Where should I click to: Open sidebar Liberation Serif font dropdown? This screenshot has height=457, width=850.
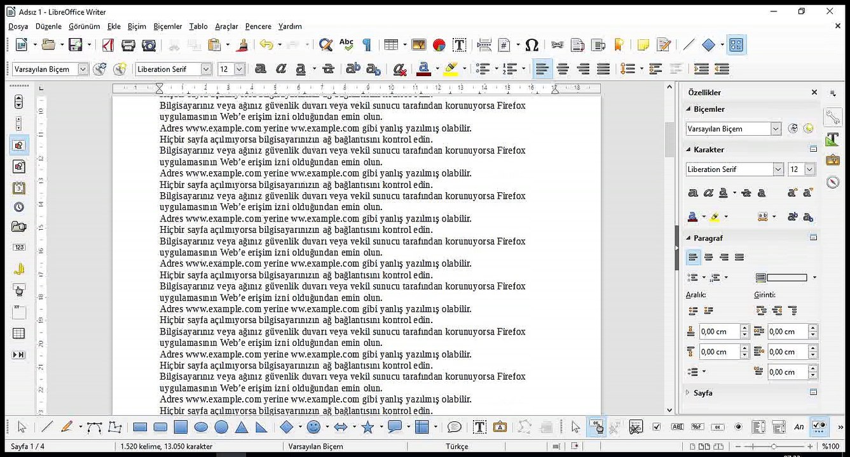(778, 169)
